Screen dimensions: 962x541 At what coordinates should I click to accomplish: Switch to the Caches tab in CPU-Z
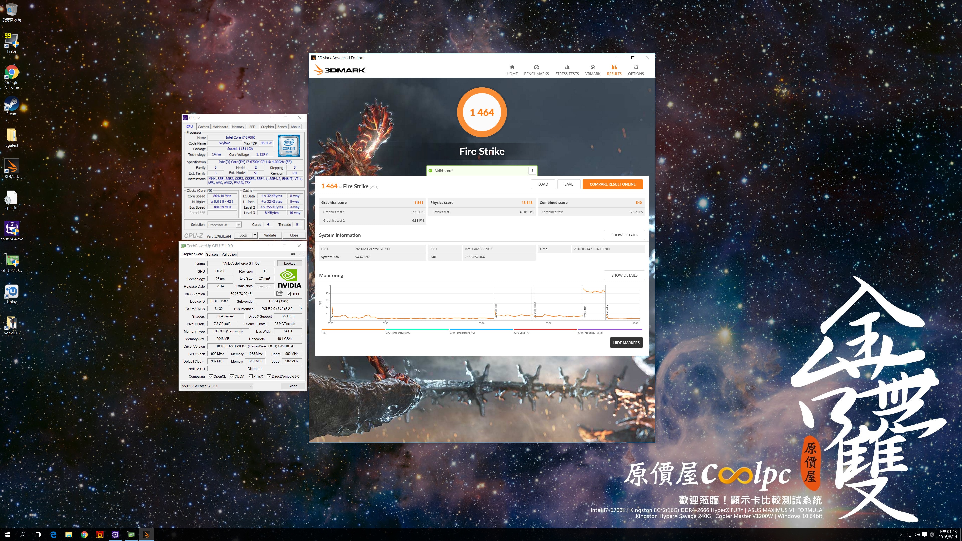pos(203,127)
